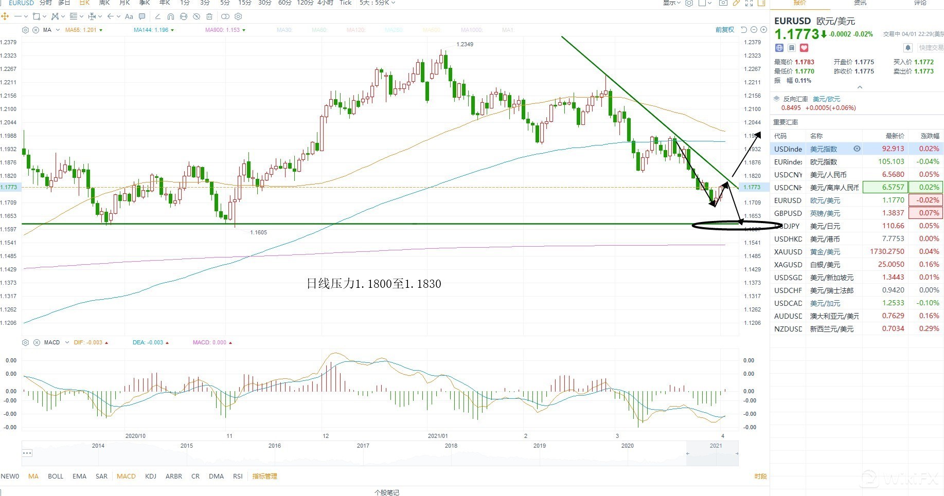Toggle the MACD histogram visibility
Screen dimensions: 944x496
[212, 342]
